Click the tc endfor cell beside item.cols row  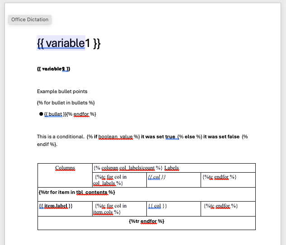(220, 206)
